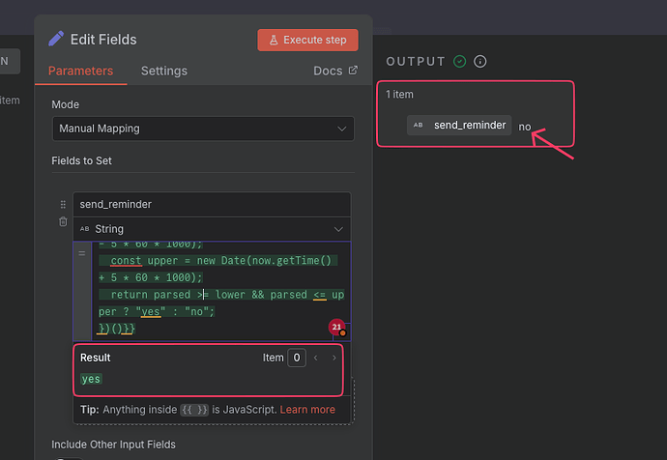Click the send_reminder pill in Output
Viewport: 667px width, 460px height.
point(460,125)
